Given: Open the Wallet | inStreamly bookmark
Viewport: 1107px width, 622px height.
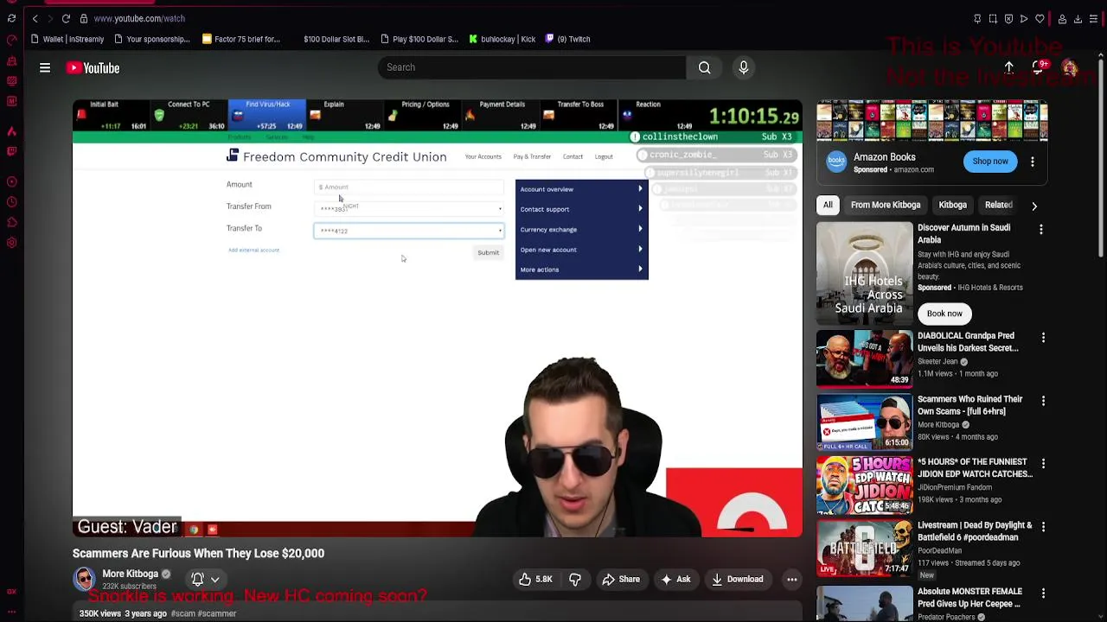Looking at the screenshot, I should tap(67, 39).
